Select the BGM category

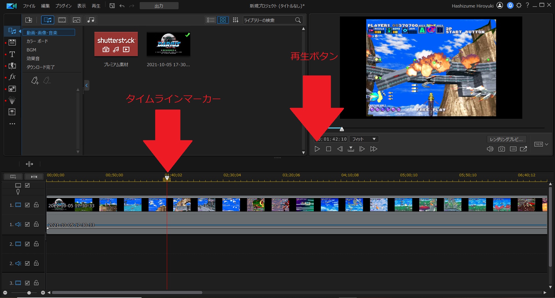coord(31,50)
